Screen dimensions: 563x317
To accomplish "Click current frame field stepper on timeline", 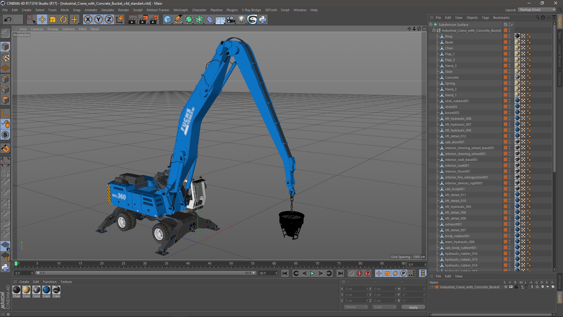I will coord(425,265).
